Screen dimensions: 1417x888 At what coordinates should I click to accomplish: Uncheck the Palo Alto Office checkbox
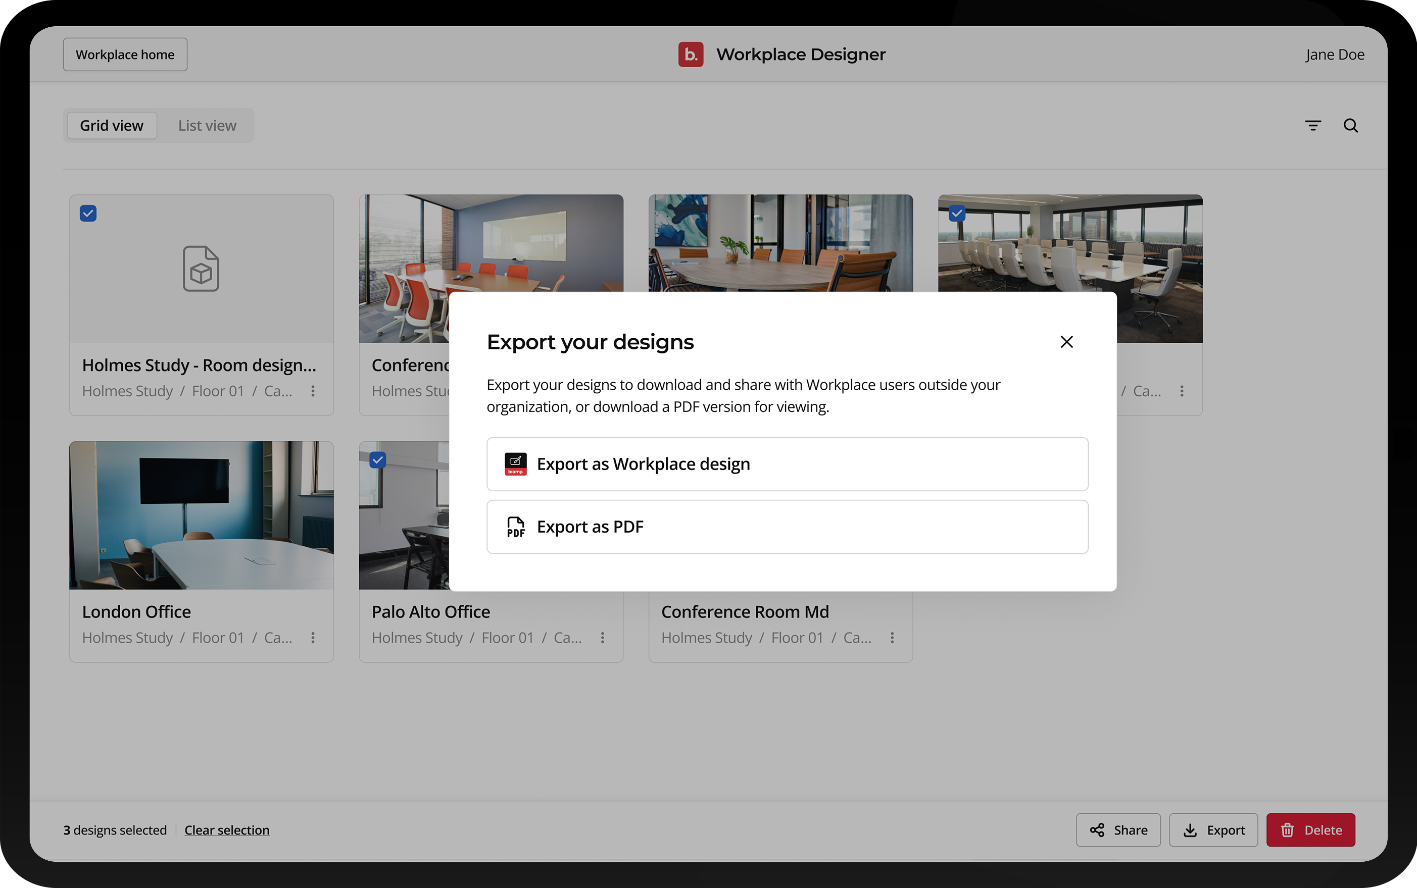coord(378,460)
